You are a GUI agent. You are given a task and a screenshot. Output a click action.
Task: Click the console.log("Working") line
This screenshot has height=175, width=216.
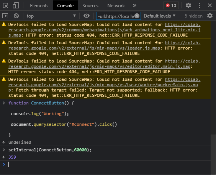click(40, 114)
